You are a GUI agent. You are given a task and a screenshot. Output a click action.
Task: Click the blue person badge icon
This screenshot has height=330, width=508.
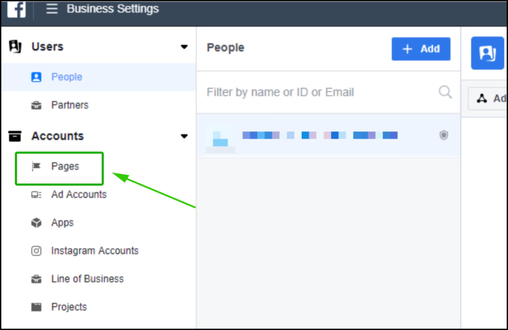click(488, 53)
